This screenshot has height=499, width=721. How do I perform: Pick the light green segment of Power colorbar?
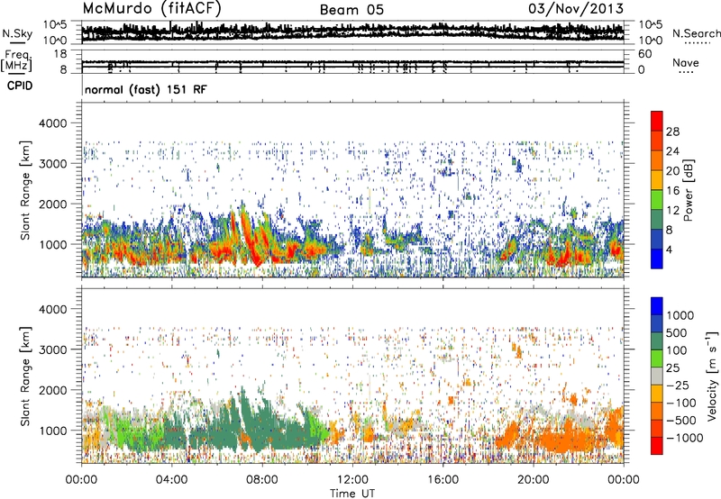tap(657, 200)
